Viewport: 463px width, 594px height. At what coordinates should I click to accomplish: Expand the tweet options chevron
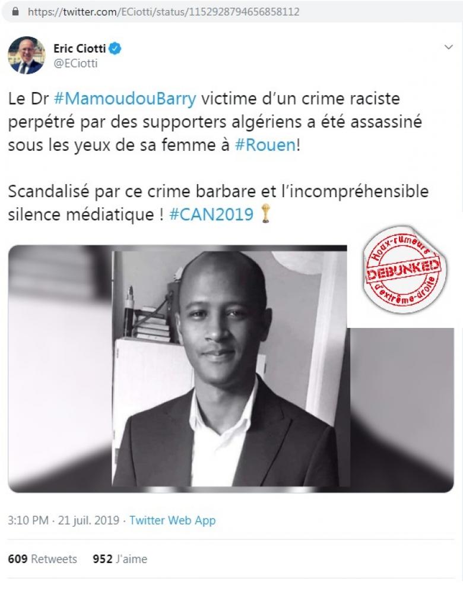[449, 48]
